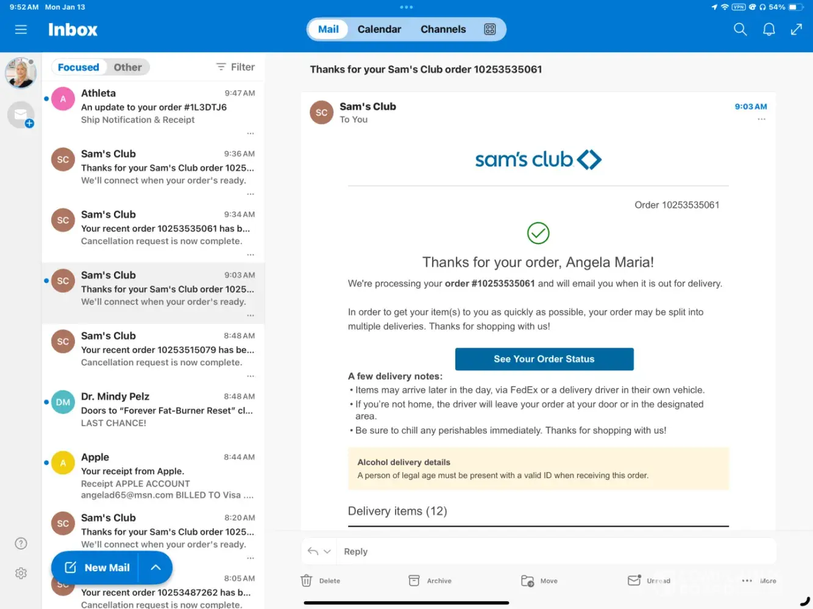Click See Your Order Status button
Viewport: 813px width, 609px height.
[x=544, y=359]
